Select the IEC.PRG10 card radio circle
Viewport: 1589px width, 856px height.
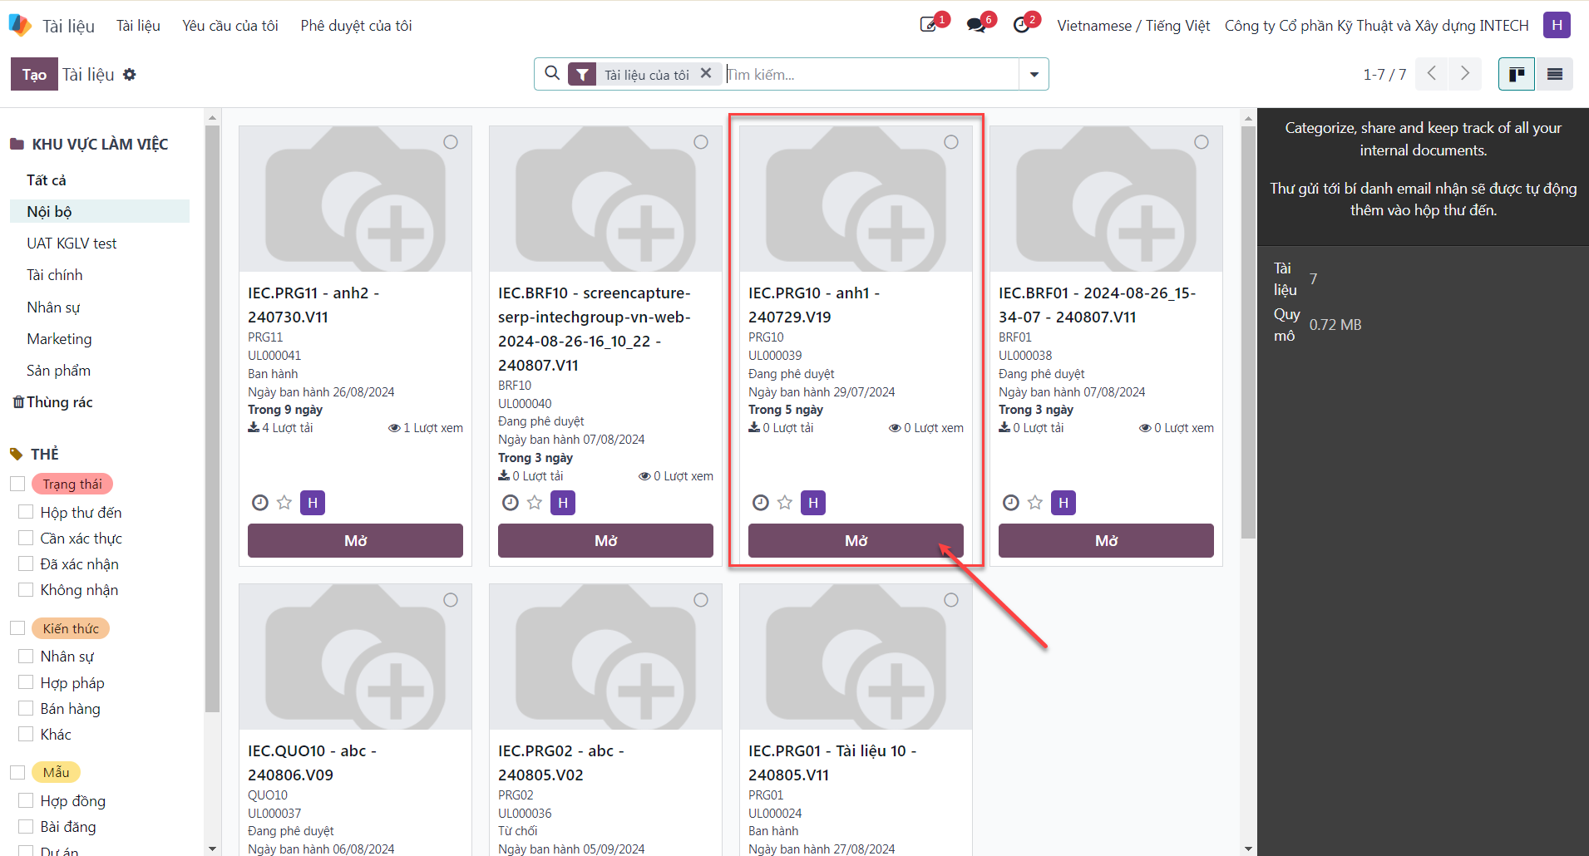coord(951,142)
